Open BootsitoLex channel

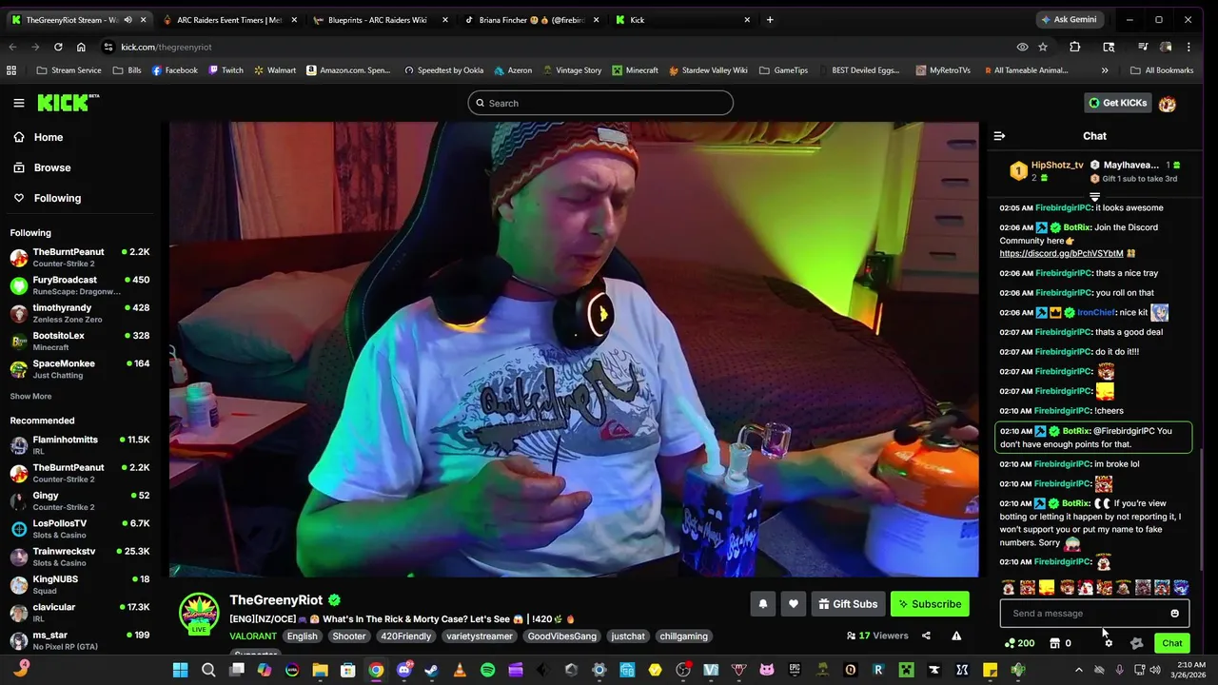[x=80, y=341]
